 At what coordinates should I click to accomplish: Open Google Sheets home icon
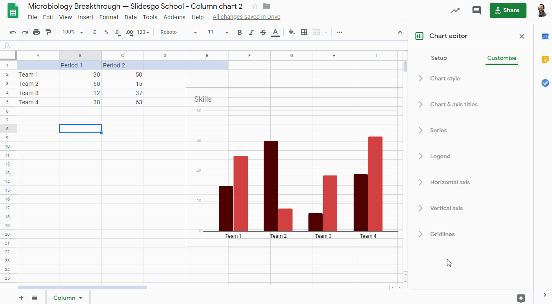[x=13, y=10]
